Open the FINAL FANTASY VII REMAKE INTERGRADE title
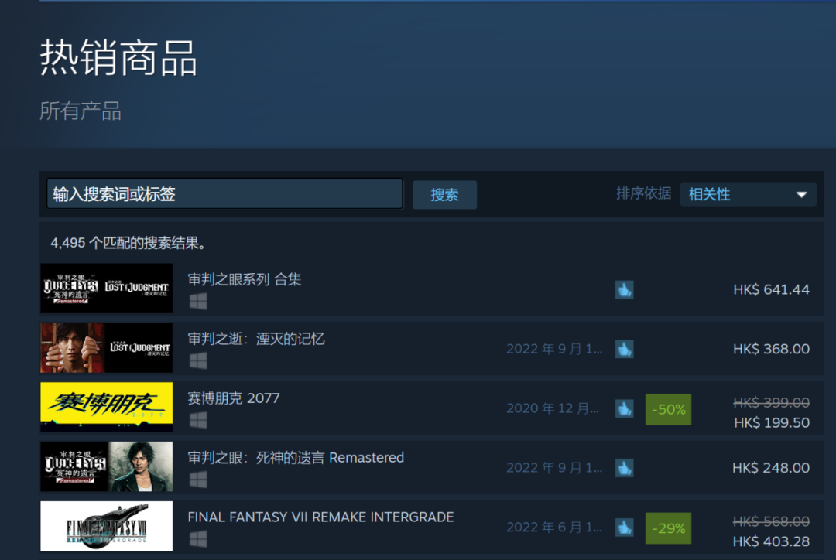 click(321, 517)
